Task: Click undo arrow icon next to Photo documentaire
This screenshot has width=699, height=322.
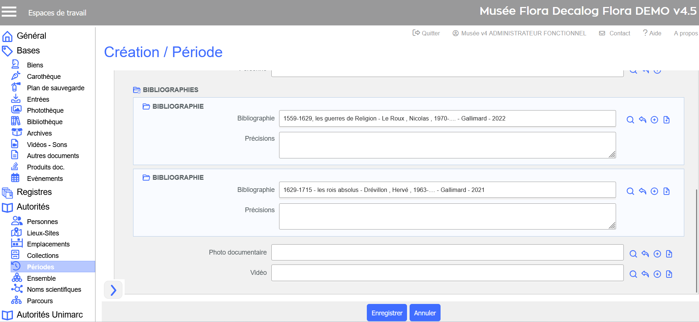Action: coord(645,254)
